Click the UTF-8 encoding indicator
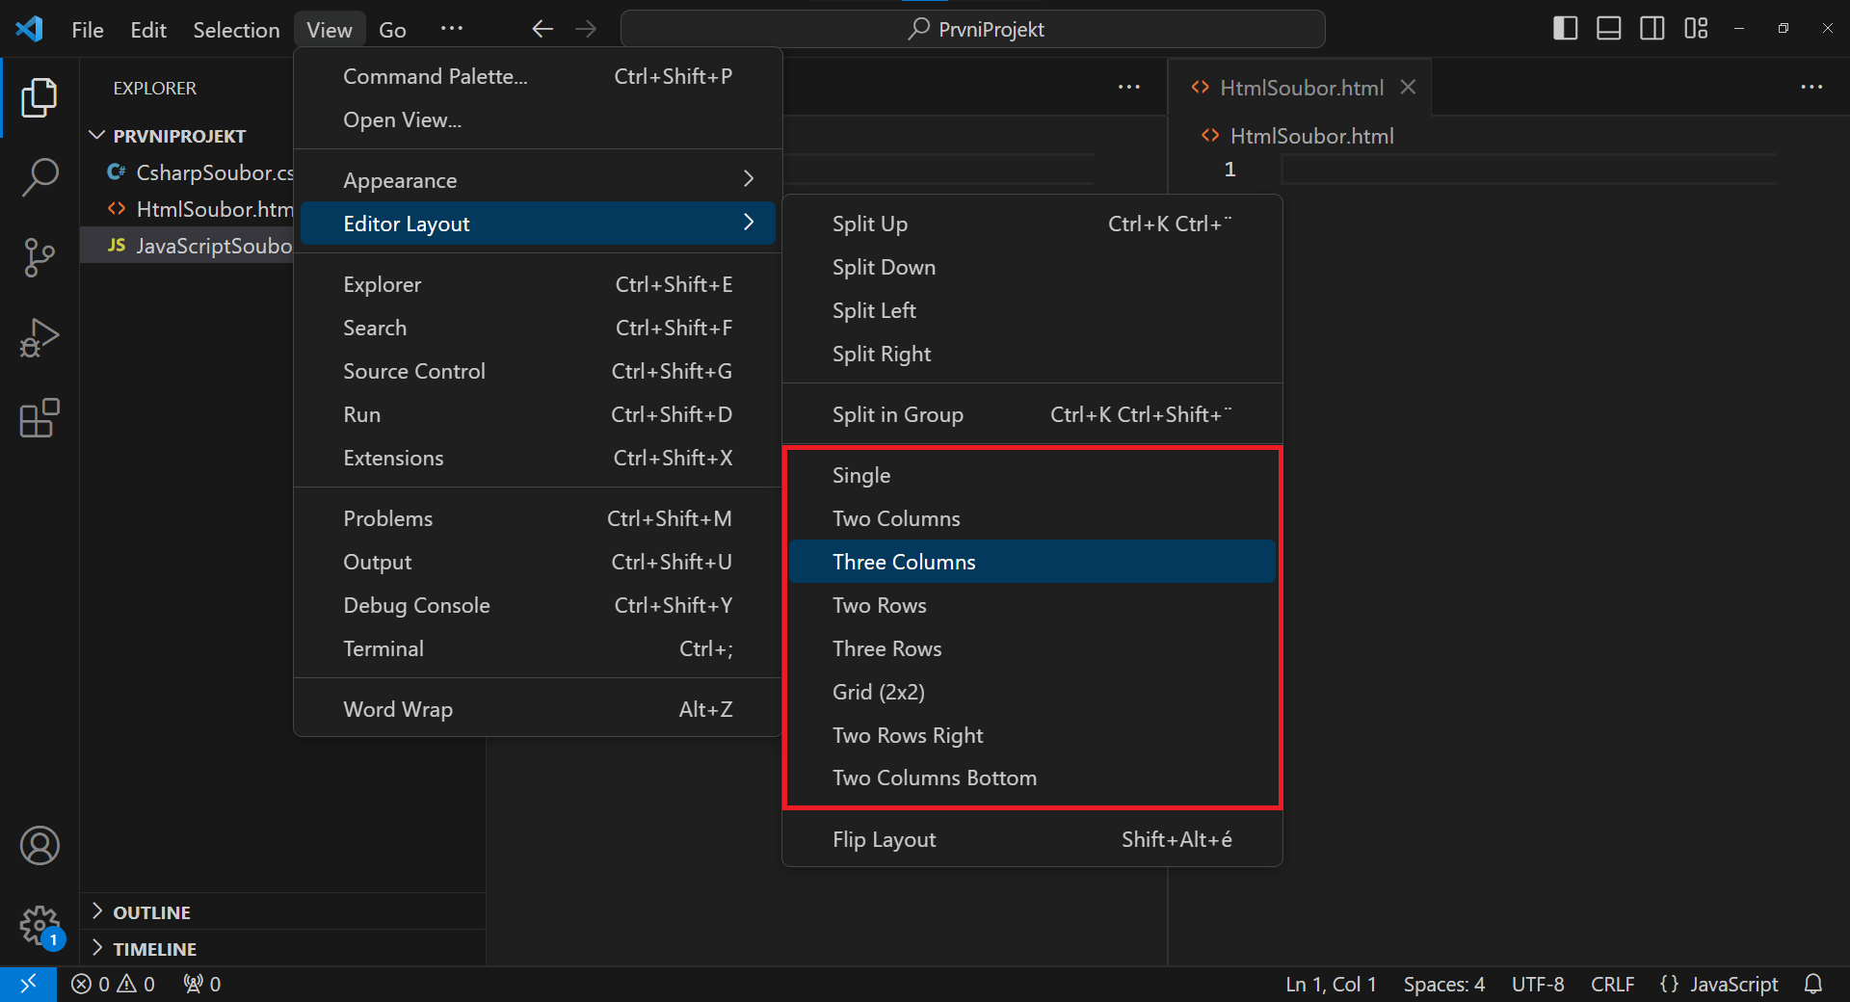This screenshot has height=1002, width=1850. coord(1538,984)
